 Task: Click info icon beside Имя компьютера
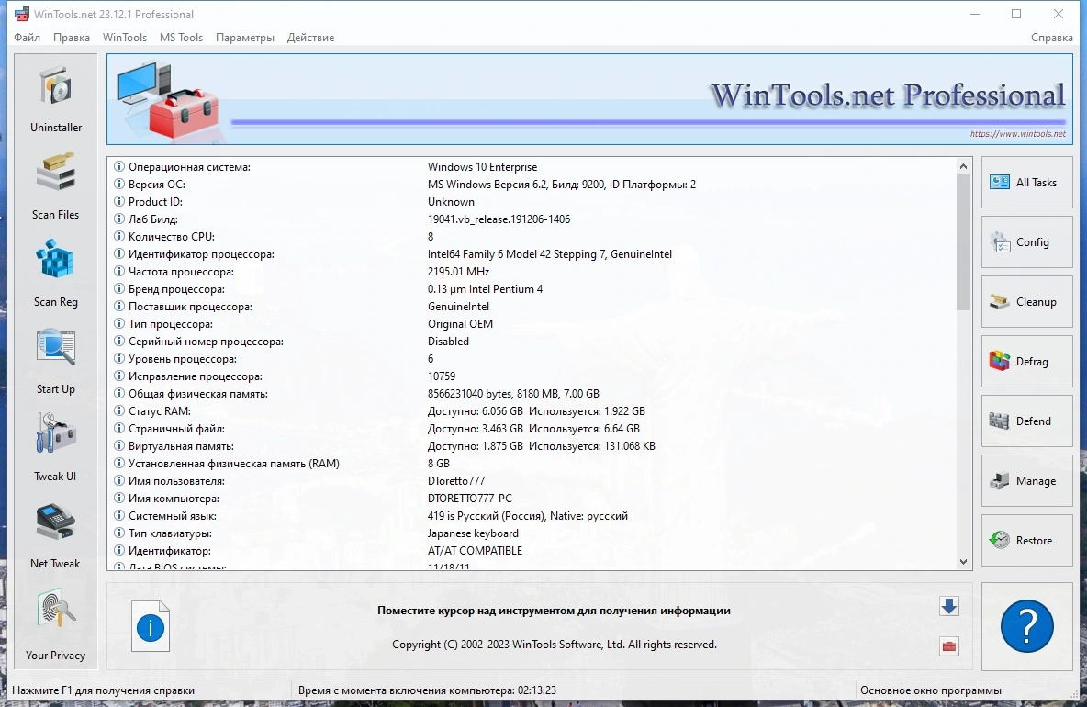(x=119, y=499)
